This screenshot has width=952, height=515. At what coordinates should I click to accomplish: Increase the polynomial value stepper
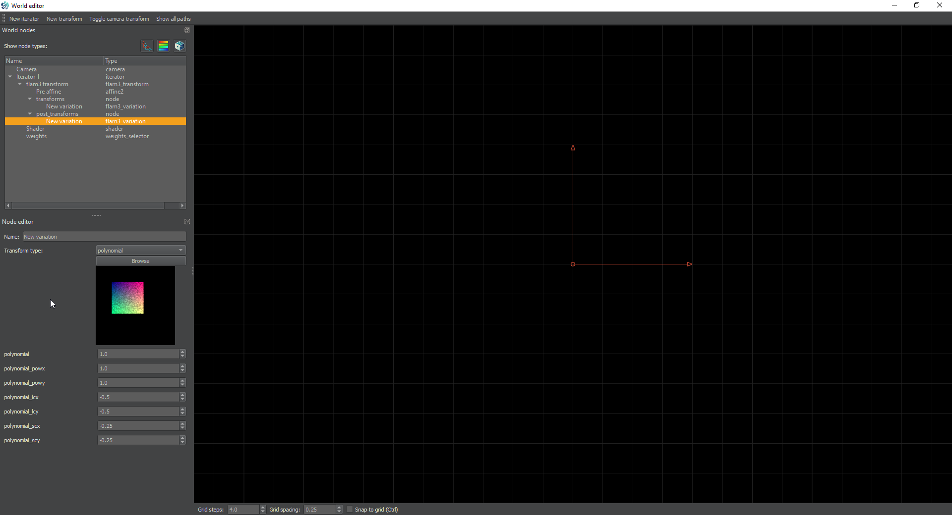182,352
